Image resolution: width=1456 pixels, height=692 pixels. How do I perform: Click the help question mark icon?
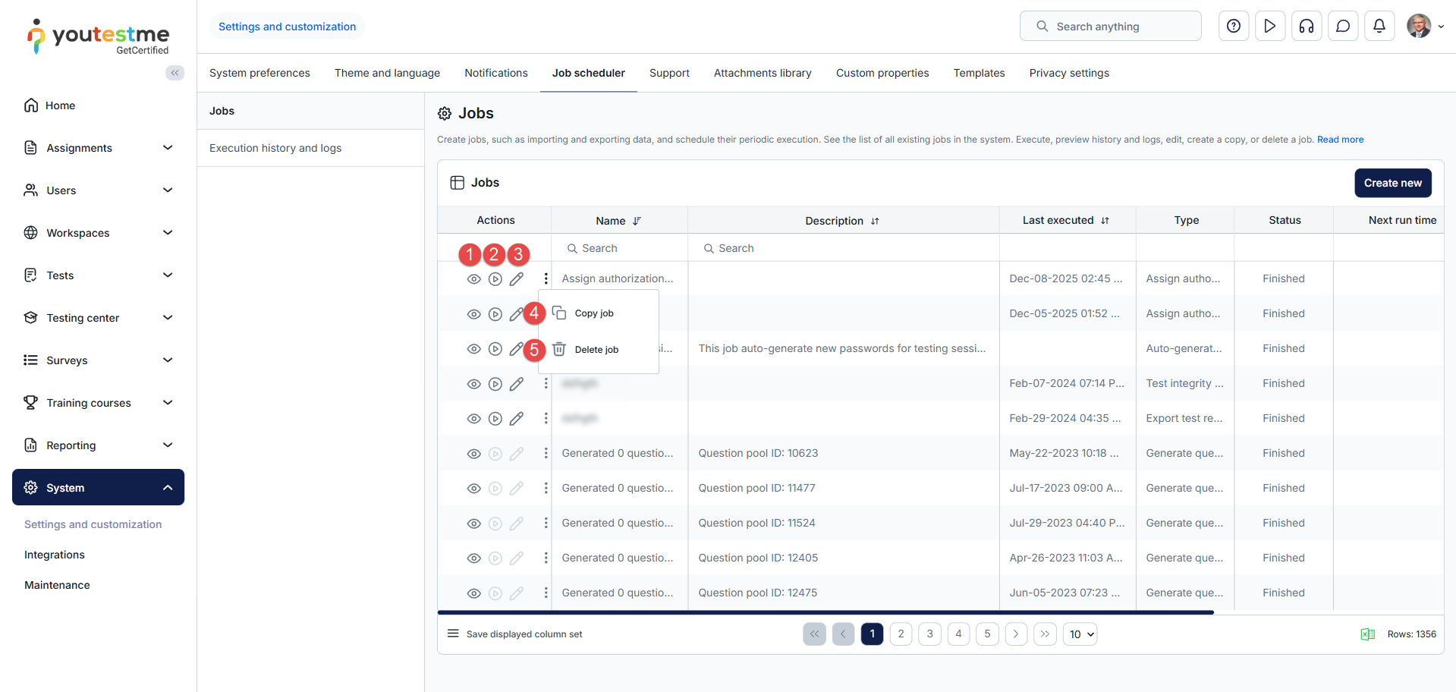1234,27
